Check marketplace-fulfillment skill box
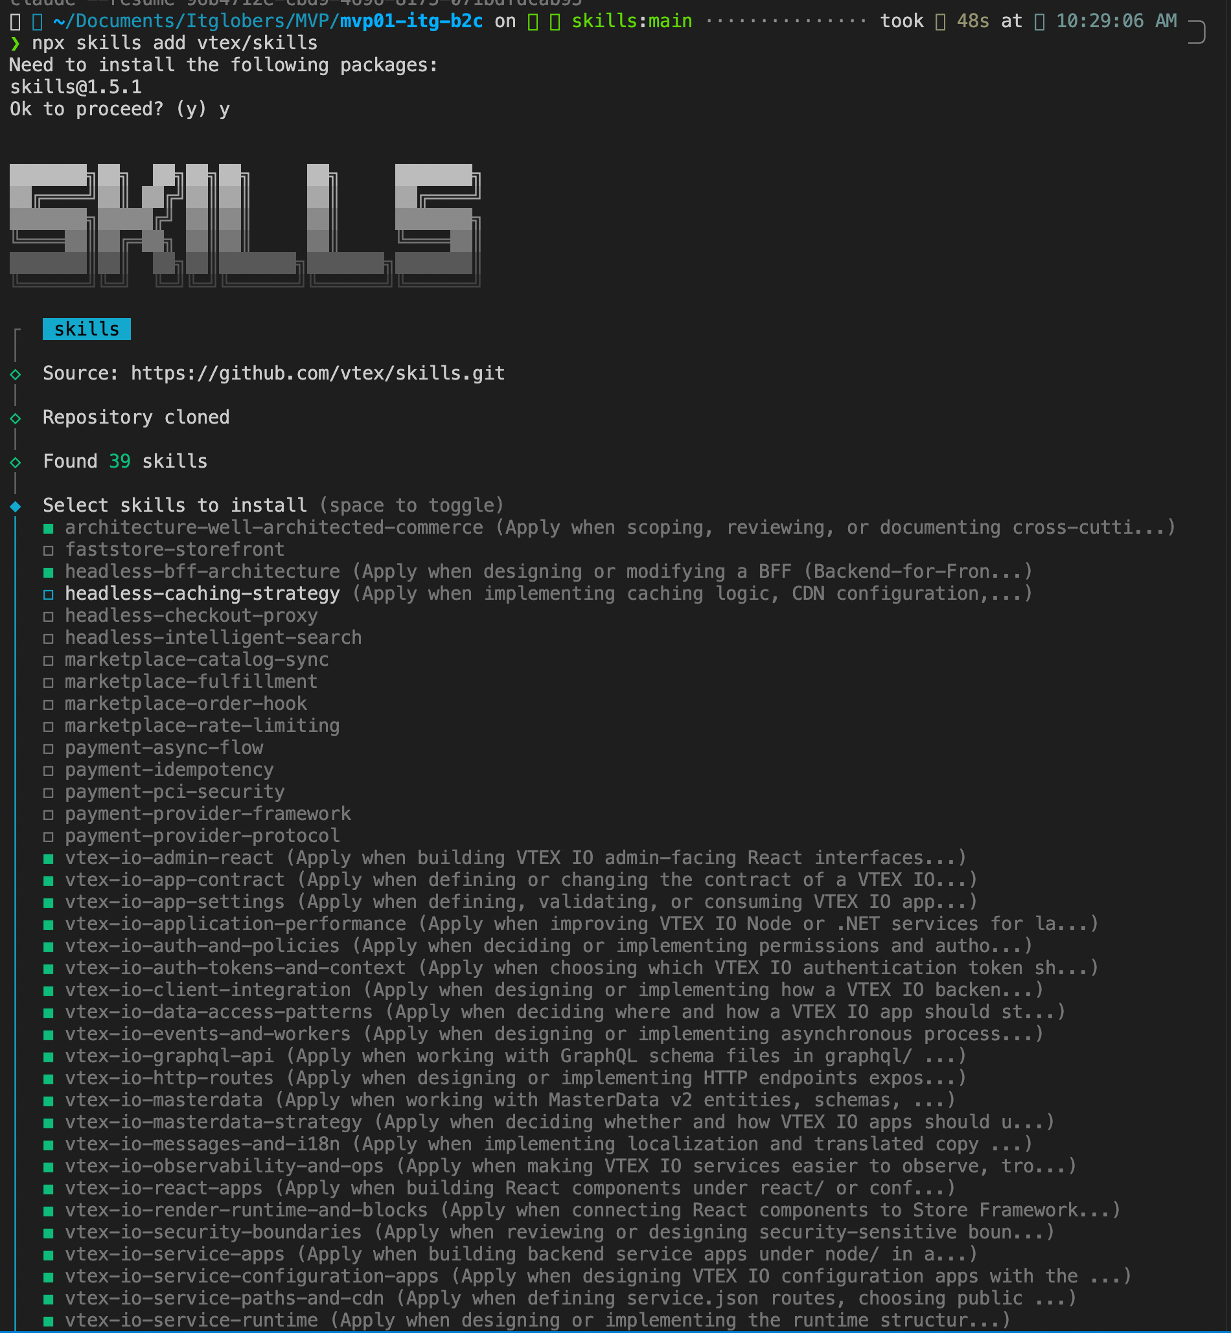1231x1333 pixels. click(48, 683)
